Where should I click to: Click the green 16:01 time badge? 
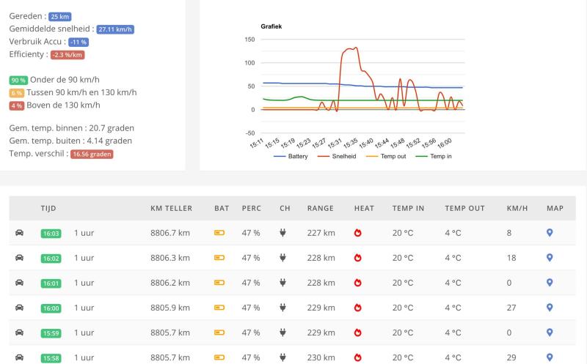click(51, 283)
